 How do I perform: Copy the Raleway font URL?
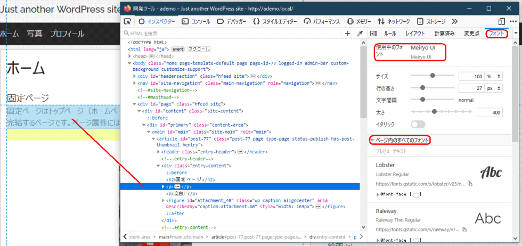pyautogui.click(x=464, y=229)
